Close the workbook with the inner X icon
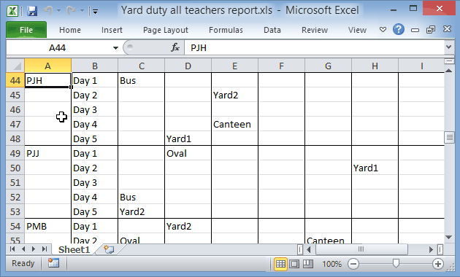Image resolution: width=460 pixels, height=277 pixels. coord(447,29)
